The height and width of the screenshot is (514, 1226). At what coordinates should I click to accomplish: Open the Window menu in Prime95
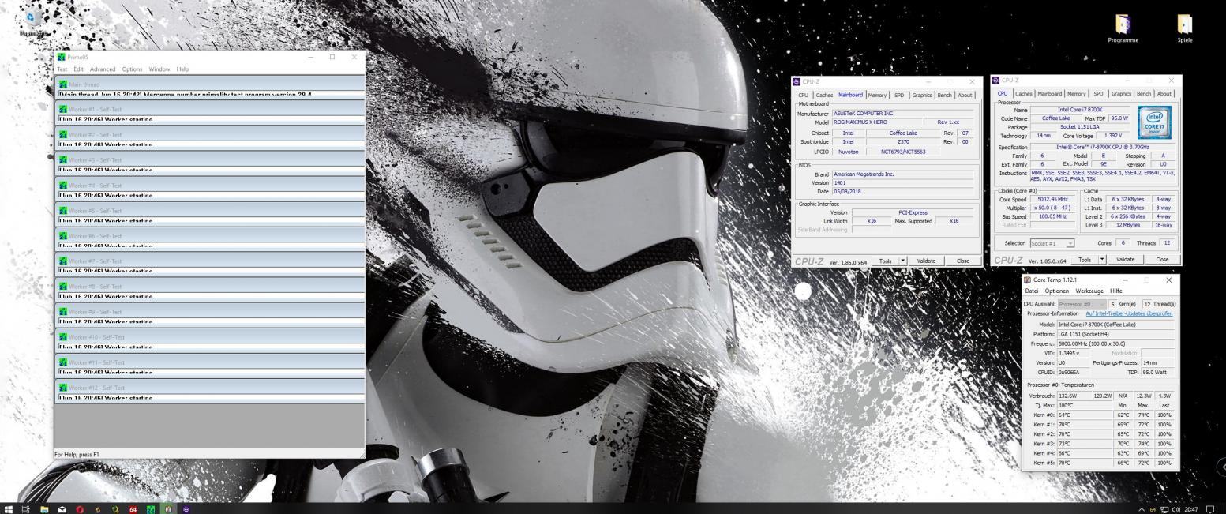coord(159,69)
